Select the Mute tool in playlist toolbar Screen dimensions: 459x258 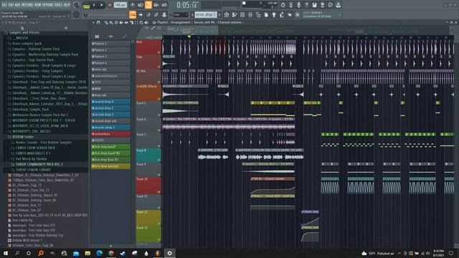click(x=121, y=22)
